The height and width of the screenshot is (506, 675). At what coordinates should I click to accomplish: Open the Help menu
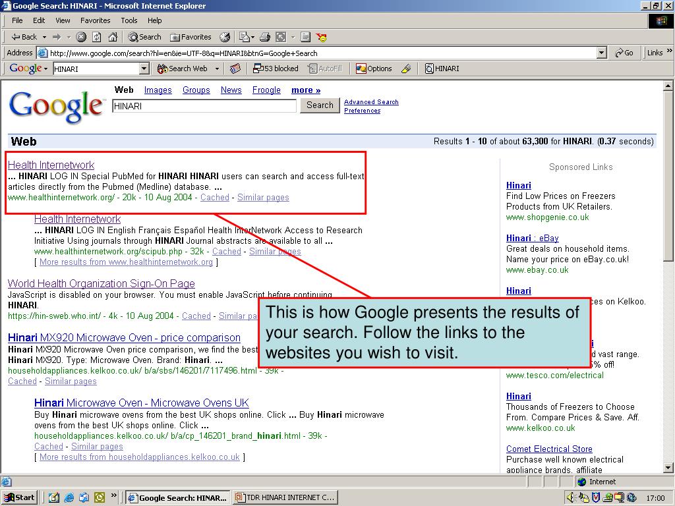(154, 20)
